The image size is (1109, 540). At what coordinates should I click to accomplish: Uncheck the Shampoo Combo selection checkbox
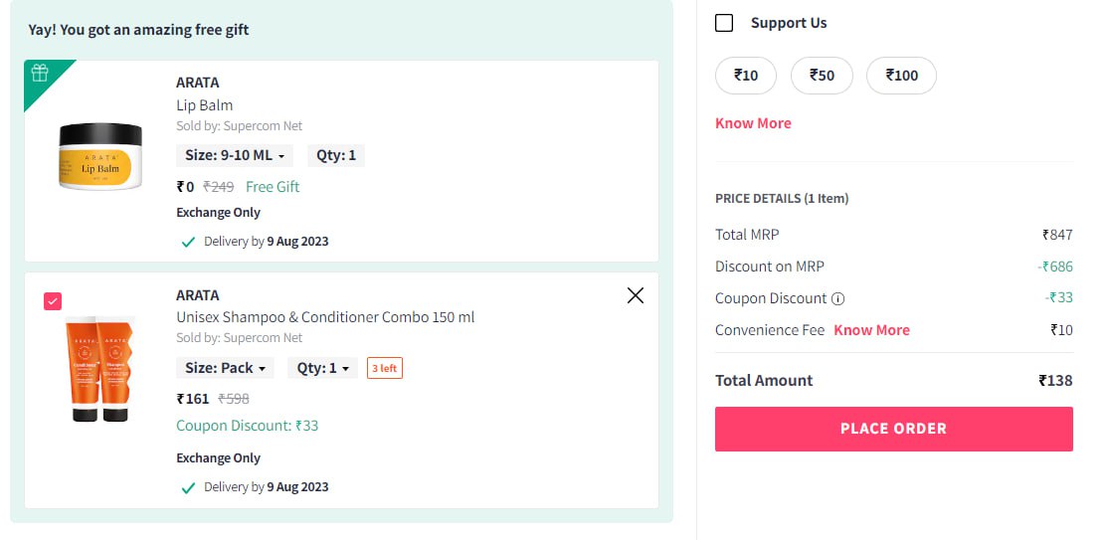click(x=53, y=301)
